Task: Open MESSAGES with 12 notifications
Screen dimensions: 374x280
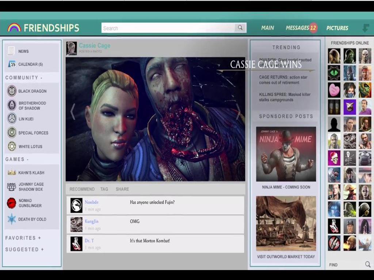Action: [x=301, y=28]
